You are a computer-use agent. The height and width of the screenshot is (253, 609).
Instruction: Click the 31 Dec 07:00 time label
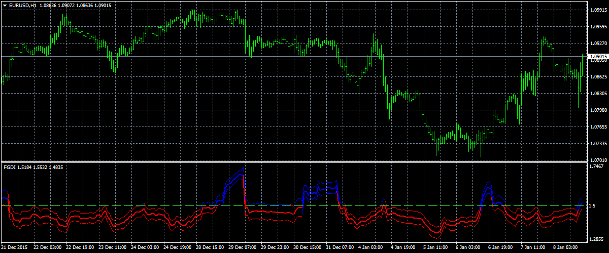(x=340, y=248)
